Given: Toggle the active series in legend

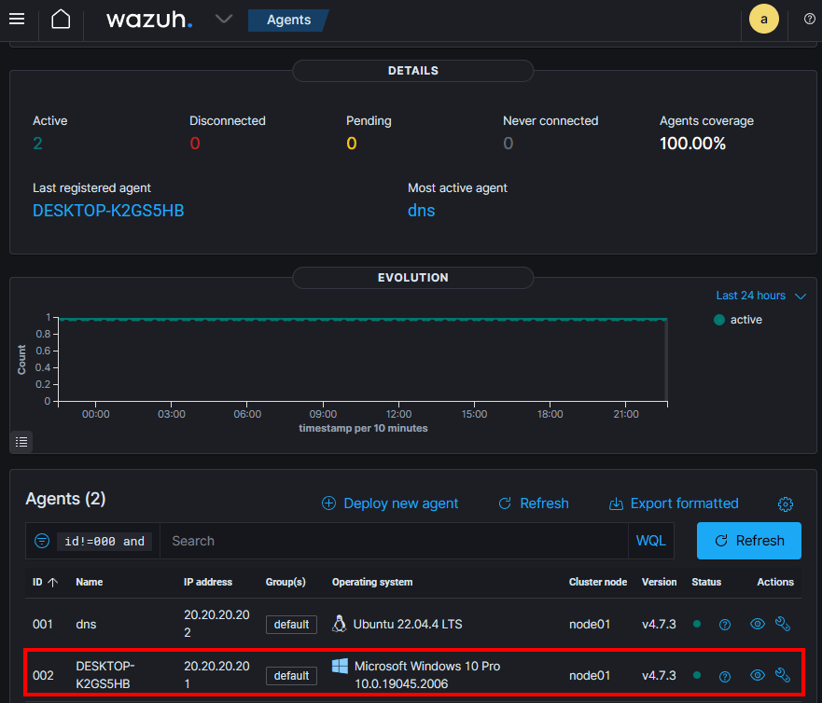Looking at the screenshot, I should pyautogui.click(x=738, y=320).
